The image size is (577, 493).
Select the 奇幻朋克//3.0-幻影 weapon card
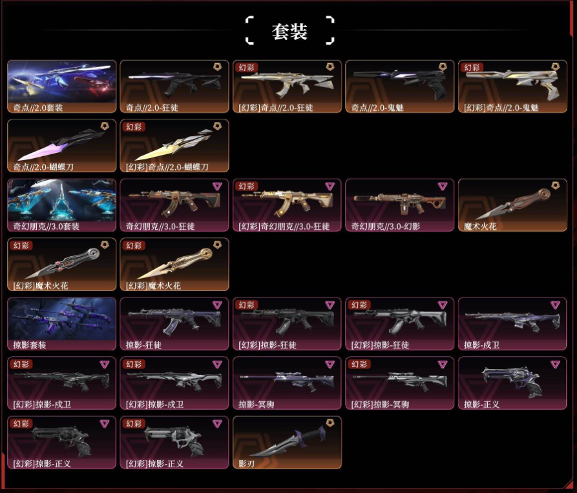(399, 205)
